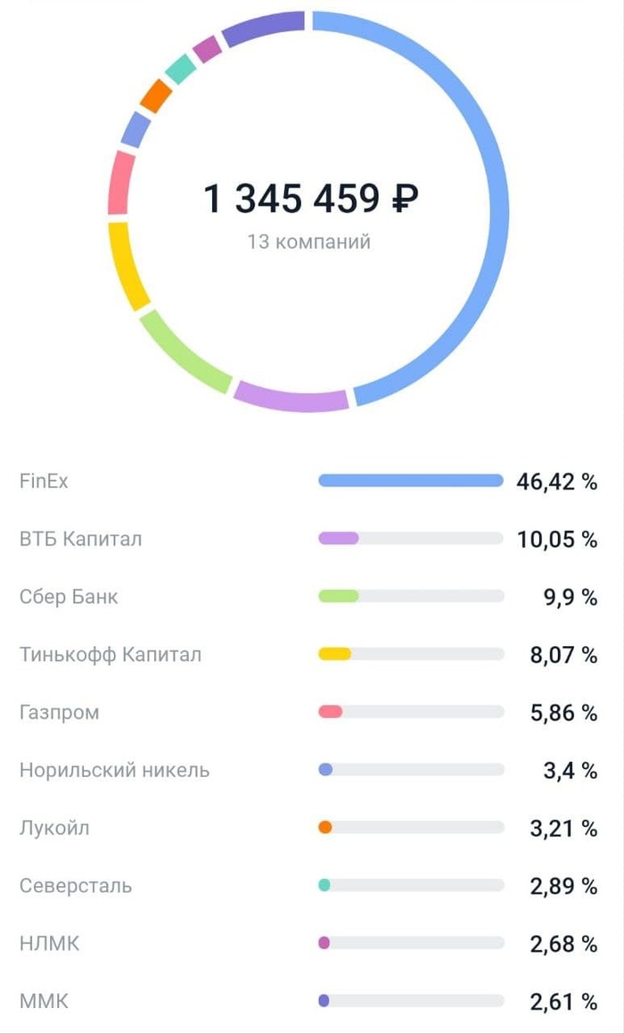Click the orange Лукойл donut segment
Viewport: 624px width, 1034px height.
(x=156, y=95)
